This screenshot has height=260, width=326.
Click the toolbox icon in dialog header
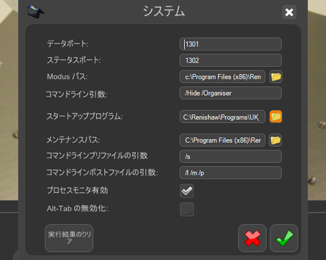(x=36, y=11)
